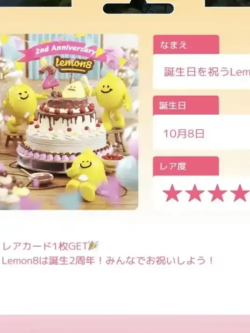
Task: Click the third pink rarity star
Action: pos(217,193)
